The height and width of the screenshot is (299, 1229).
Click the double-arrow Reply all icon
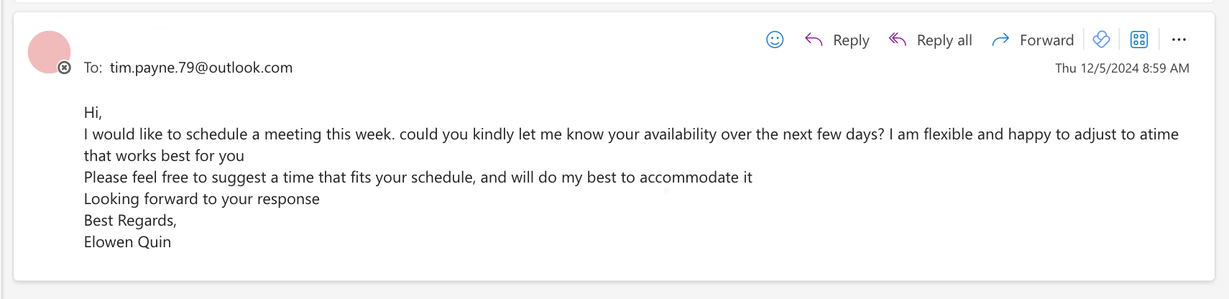(897, 39)
